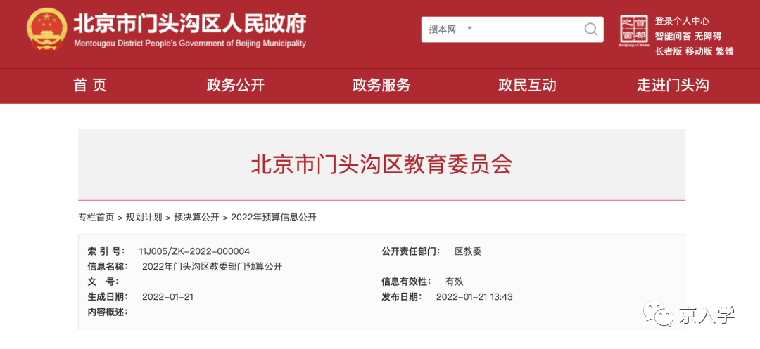
Task: Click the 信息有效性 label
Action: point(406,282)
